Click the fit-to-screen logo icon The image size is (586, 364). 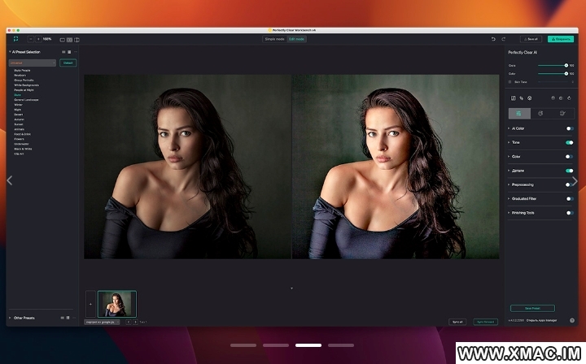pos(15,39)
